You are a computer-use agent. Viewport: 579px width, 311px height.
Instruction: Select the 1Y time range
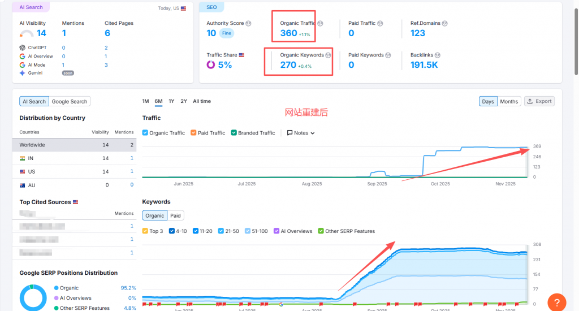[171, 101]
